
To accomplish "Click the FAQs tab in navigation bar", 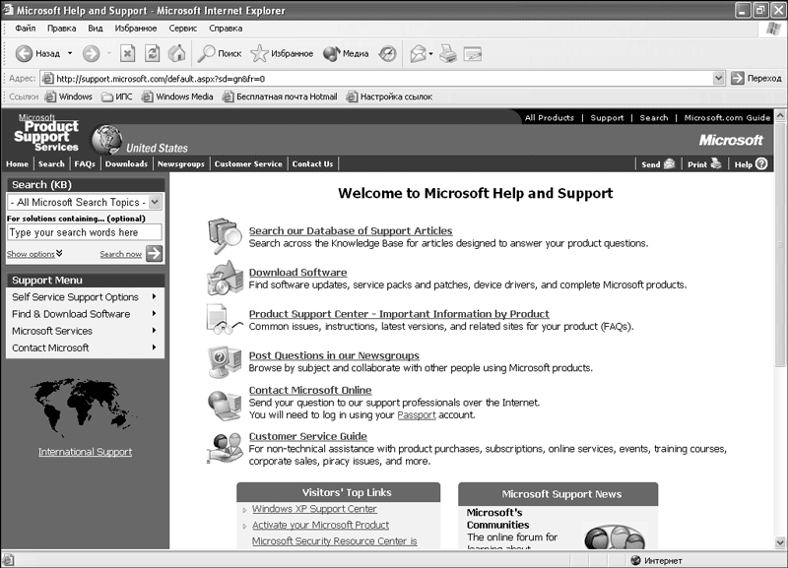I will tap(85, 163).
